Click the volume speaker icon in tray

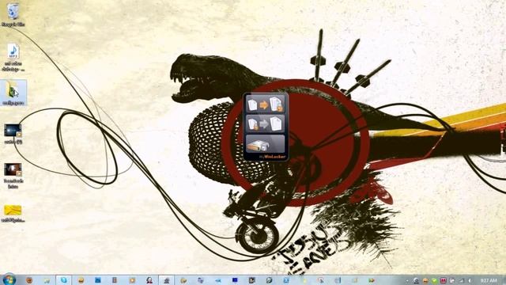pyautogui.click(x=470, y=280)
